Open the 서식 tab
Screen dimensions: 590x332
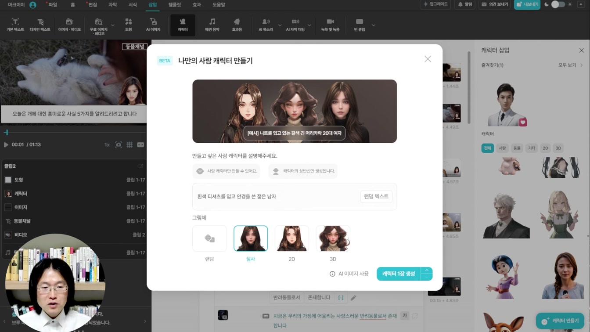[133, 4]
